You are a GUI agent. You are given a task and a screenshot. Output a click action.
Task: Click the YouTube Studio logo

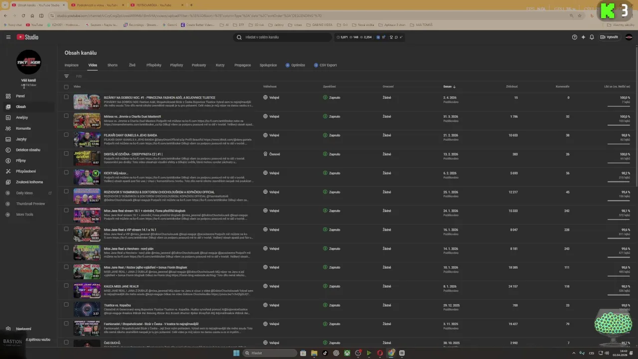[x=27, y=37]
